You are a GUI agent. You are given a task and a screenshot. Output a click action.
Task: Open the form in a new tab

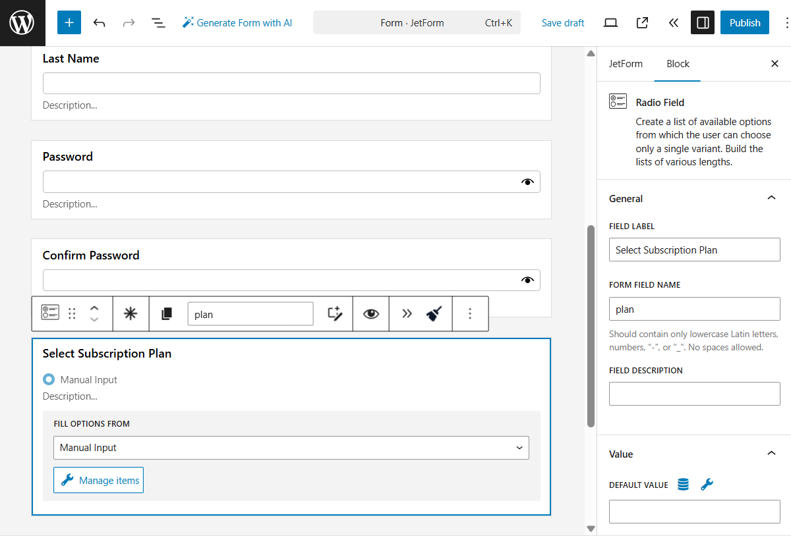[642, 23]
